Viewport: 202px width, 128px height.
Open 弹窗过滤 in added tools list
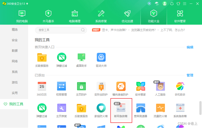point(42,110)
